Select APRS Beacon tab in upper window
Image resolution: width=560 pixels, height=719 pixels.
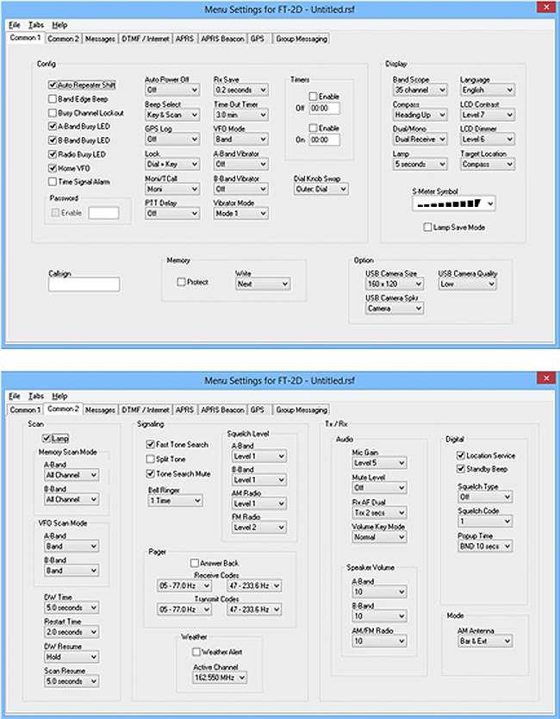(x=222, y=39)
